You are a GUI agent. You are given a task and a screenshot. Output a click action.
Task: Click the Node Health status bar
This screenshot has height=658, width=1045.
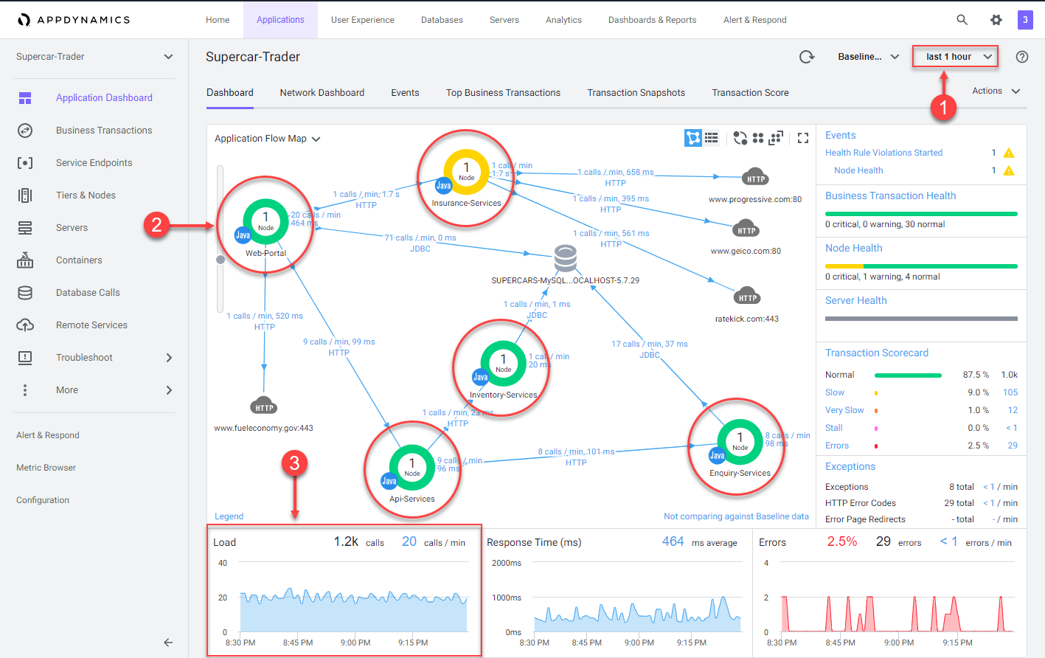[x=921, y=266]
